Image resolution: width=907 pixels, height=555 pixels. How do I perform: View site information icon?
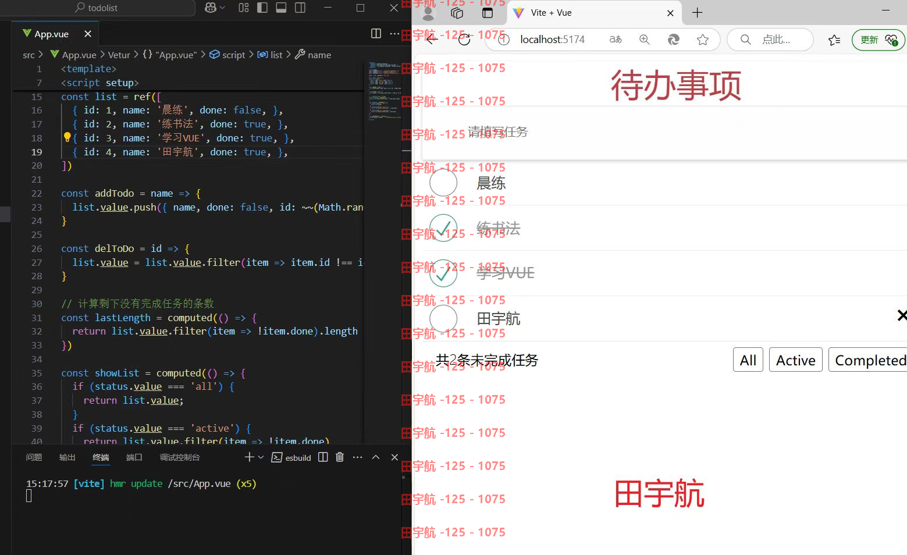pyautogui.click(x=504, y=40)
